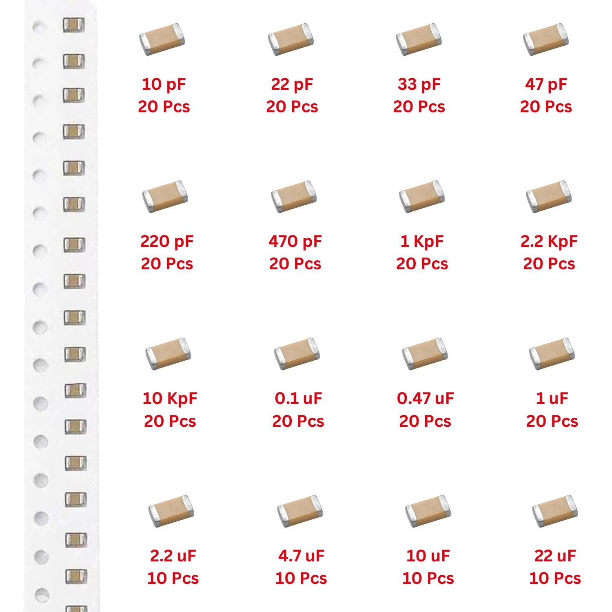Click the capacitor above 33 pF label
Image resolution: width=612 pixels, height=612 pixels.
click(x=419, y=39)
